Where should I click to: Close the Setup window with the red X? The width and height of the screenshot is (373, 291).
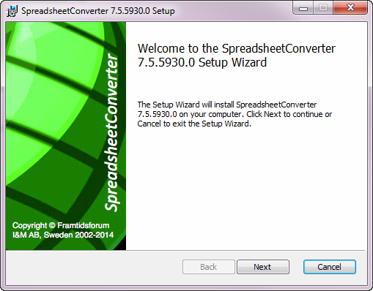pos(350,8)
